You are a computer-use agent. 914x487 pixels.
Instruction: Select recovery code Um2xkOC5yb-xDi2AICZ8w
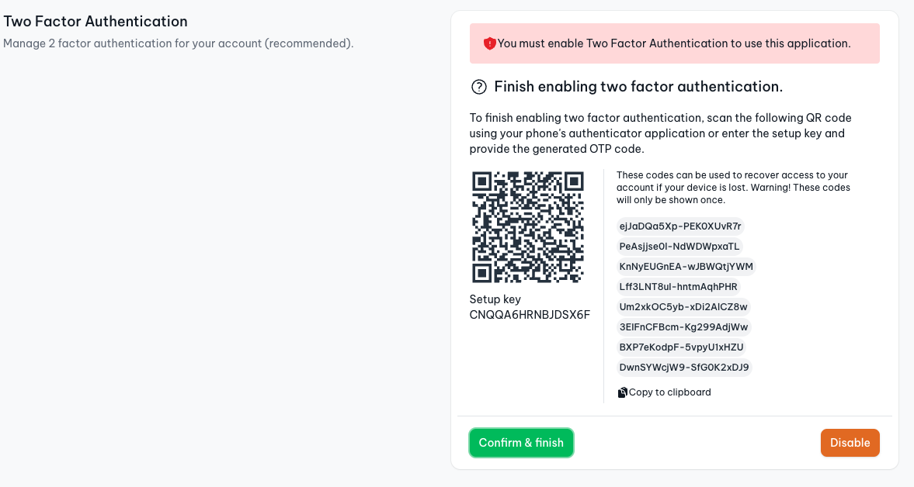click(683, 307)
